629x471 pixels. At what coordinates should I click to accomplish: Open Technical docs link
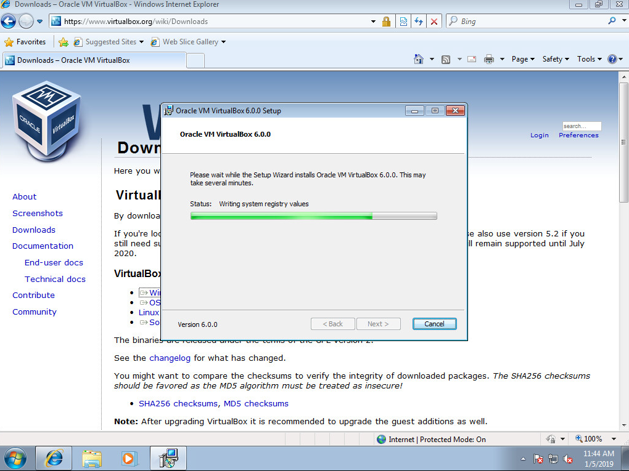tap(55, 279)
